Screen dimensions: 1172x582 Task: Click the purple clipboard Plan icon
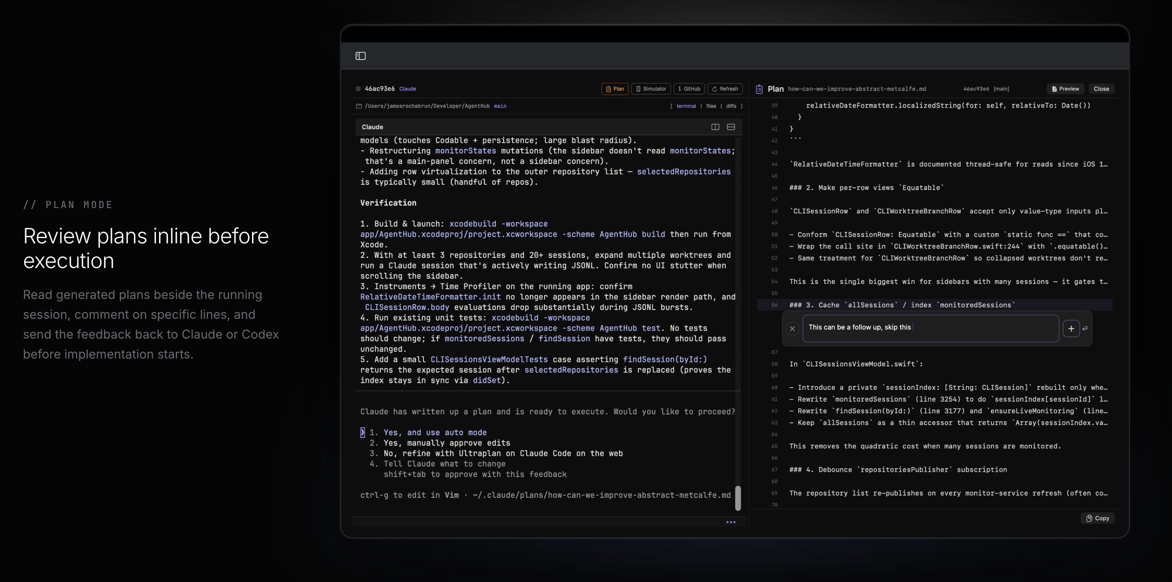759,89
